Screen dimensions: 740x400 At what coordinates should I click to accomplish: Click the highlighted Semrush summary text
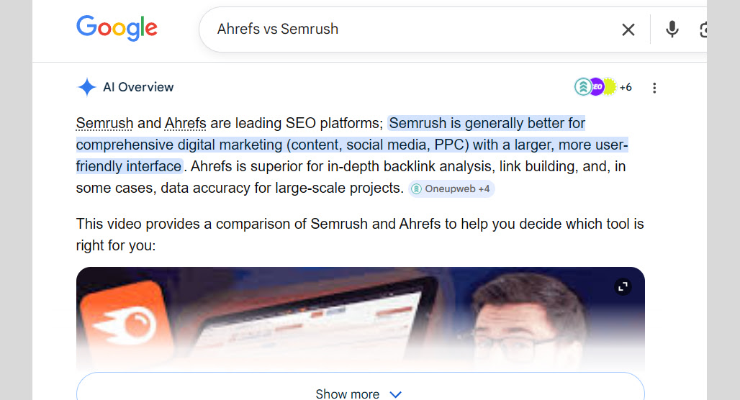coord(352,145)
